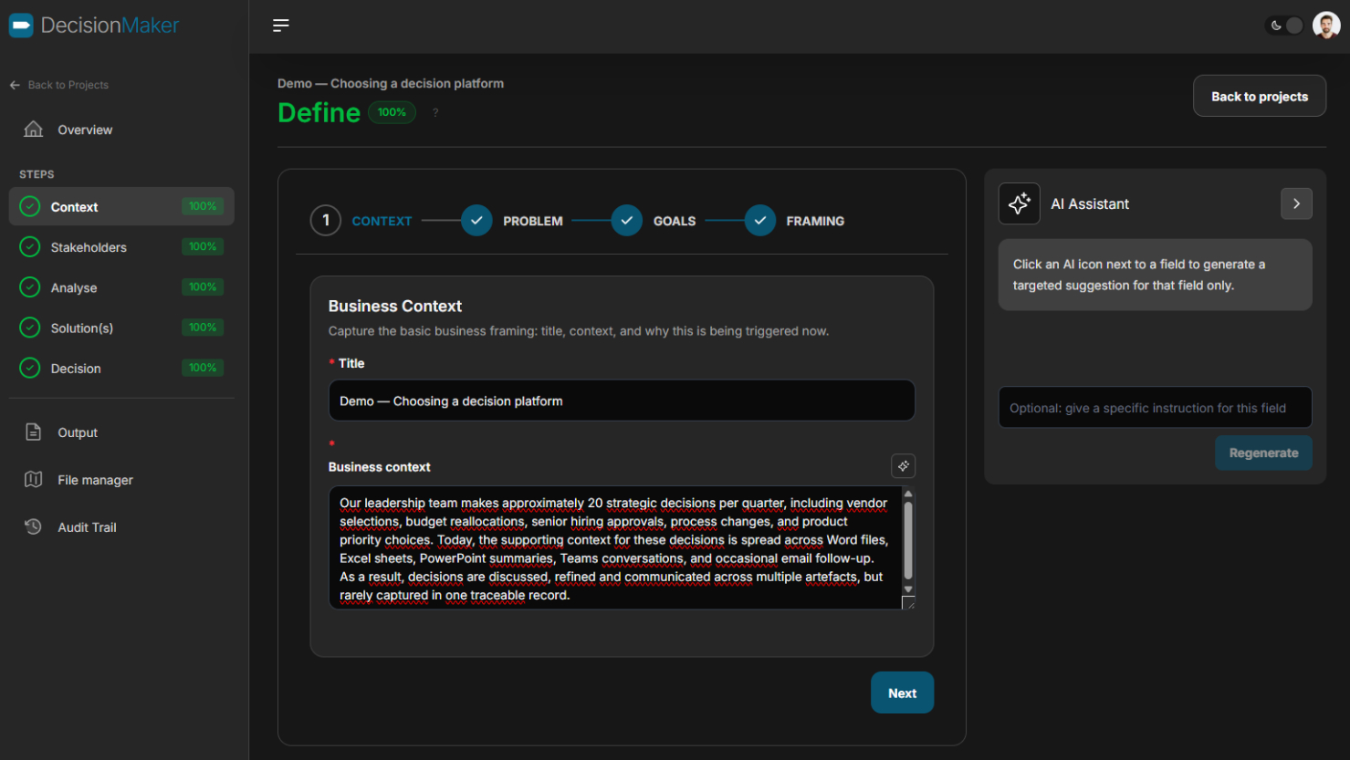Click the help question mark beside Define

point(434,112)
